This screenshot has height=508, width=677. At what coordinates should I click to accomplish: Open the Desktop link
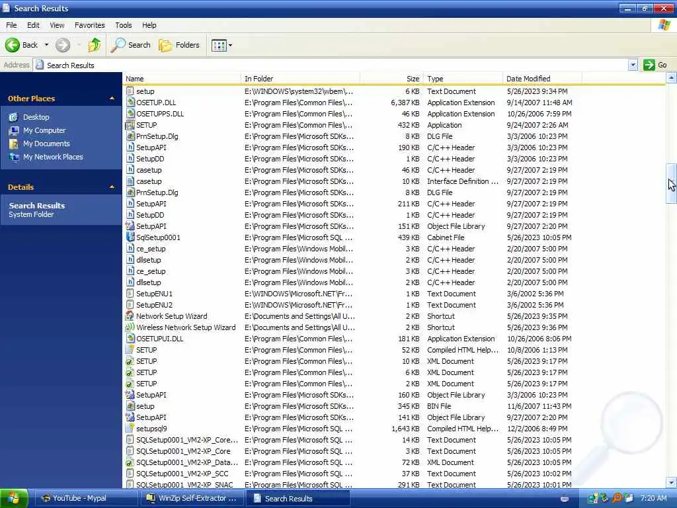pyautogui.click(x=36, y=117)
